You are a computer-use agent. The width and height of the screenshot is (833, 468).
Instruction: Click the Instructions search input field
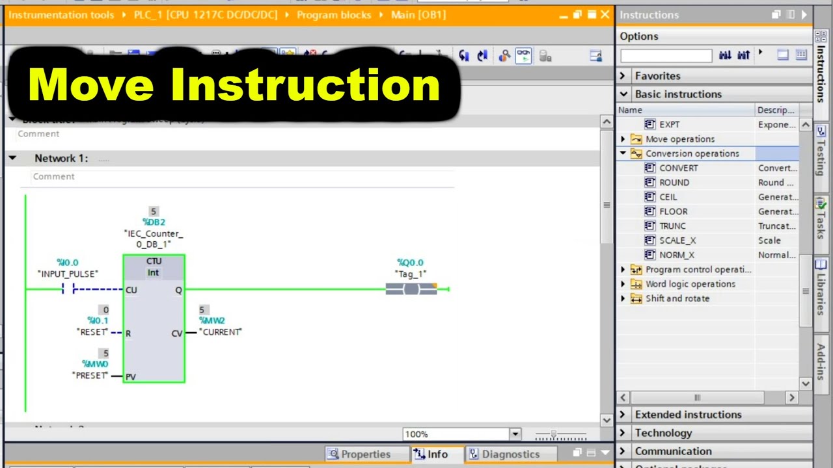click(666, 56)
